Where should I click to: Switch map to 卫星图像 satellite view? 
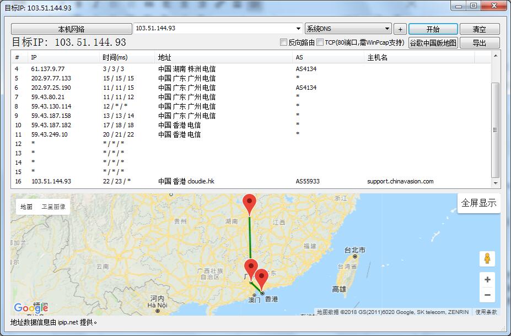53,207
